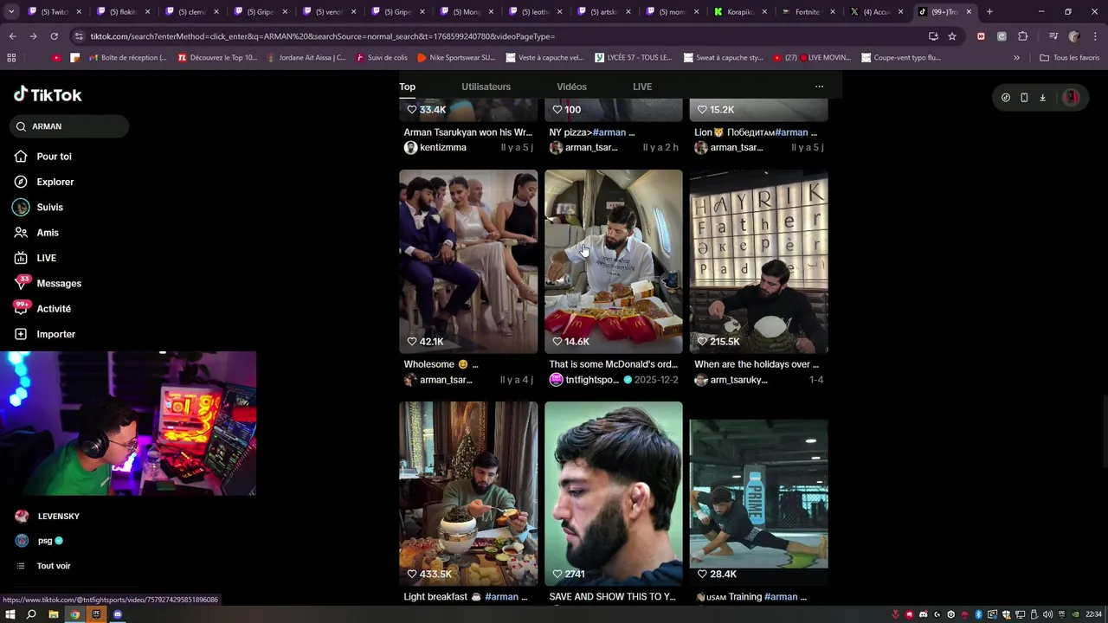Click the "When are the holidays over" caption
The height and width of the screenshot is (623, 1108).
tap(757, 364)
